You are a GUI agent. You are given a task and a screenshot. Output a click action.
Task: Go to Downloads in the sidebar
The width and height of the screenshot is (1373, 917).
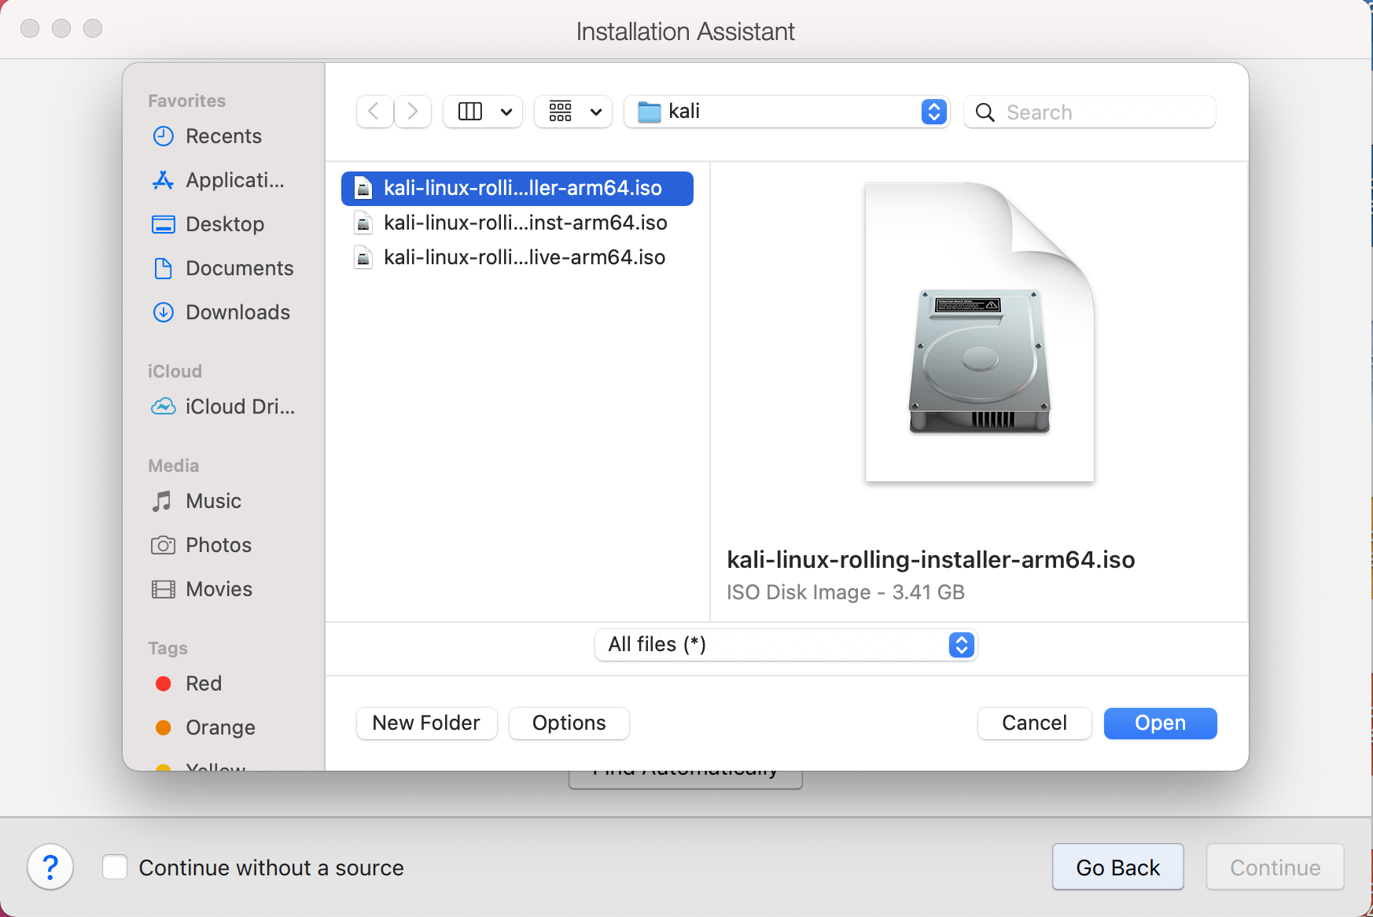pos(237,312)
